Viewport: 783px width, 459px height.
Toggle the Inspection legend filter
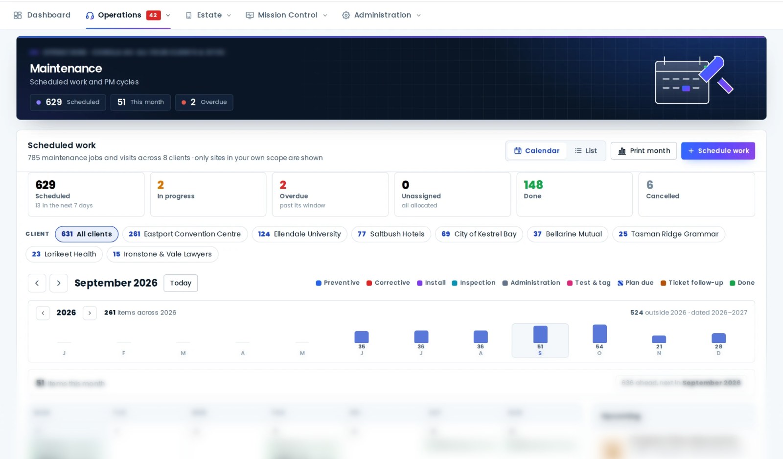pyautogui.click(x=473, y=283)
